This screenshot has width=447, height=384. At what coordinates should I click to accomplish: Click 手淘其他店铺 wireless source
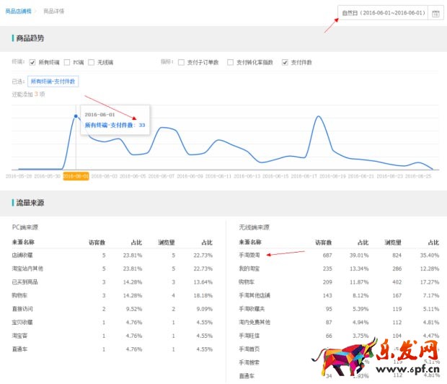(x=254, y=295)
